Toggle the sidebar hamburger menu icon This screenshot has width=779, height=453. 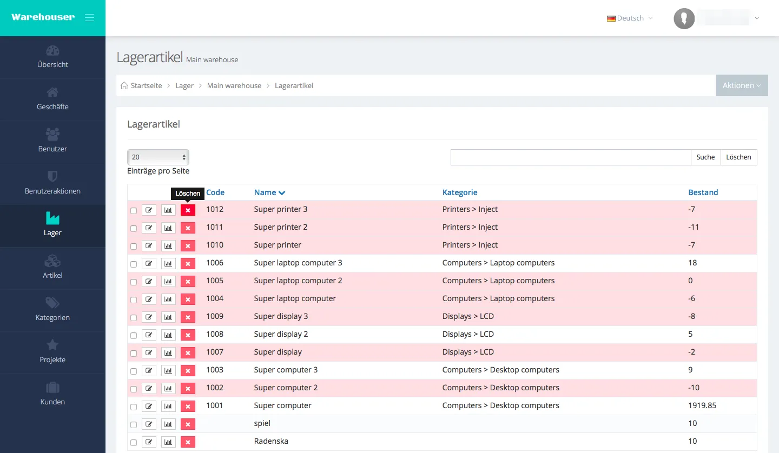(90, 18)
